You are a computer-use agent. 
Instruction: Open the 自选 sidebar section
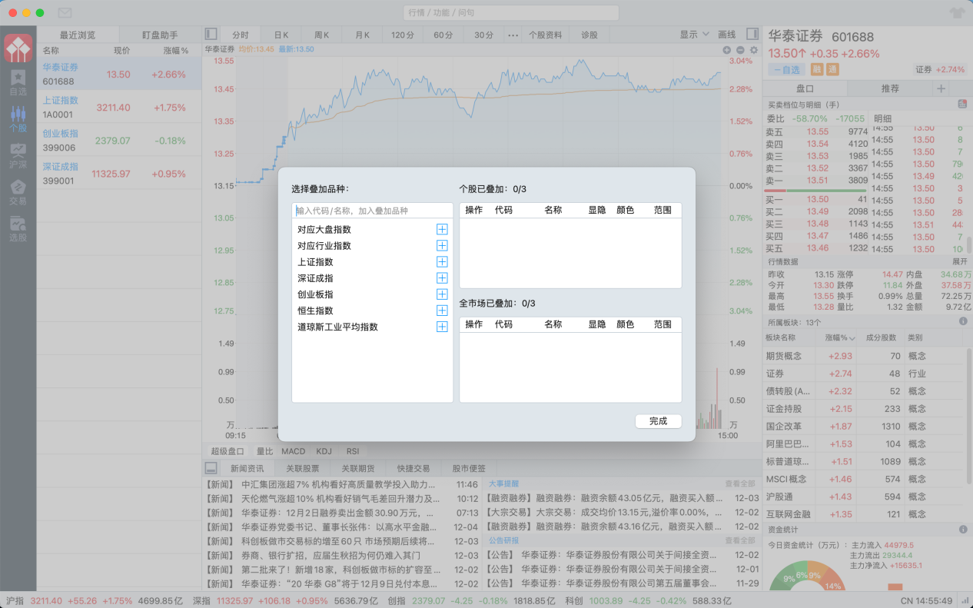coord(18,83)
